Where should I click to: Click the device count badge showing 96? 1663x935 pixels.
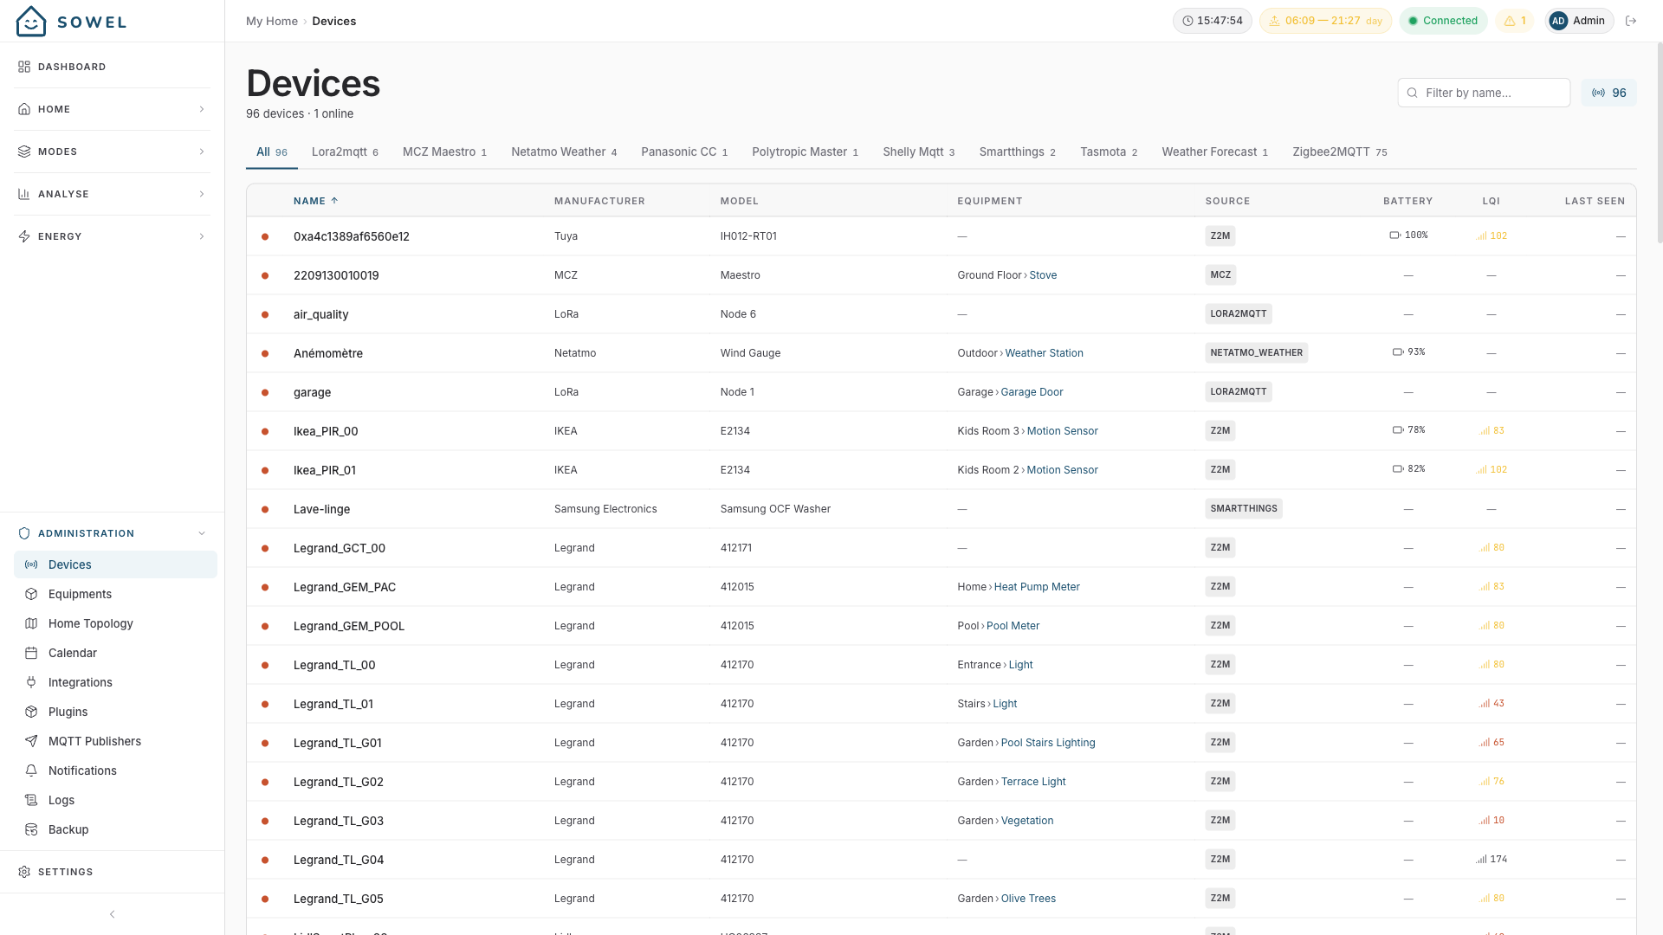(1608, 93)
